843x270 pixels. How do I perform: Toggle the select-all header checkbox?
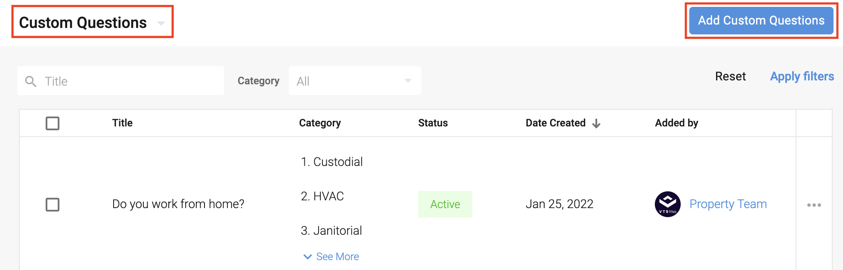(53, 123)
